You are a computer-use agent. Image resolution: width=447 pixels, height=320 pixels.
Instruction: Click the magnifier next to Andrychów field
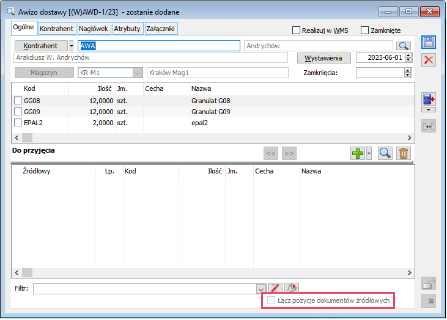404,46
